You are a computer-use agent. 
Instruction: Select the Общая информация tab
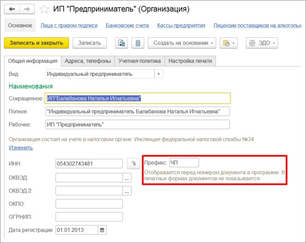point(33,61)
